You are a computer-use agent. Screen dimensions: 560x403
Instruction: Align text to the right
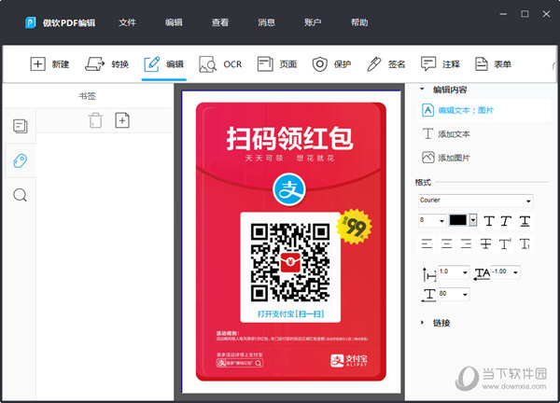[466, 243]
